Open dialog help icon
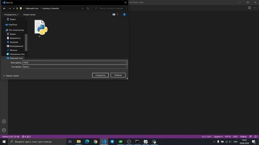 [124, 14]
